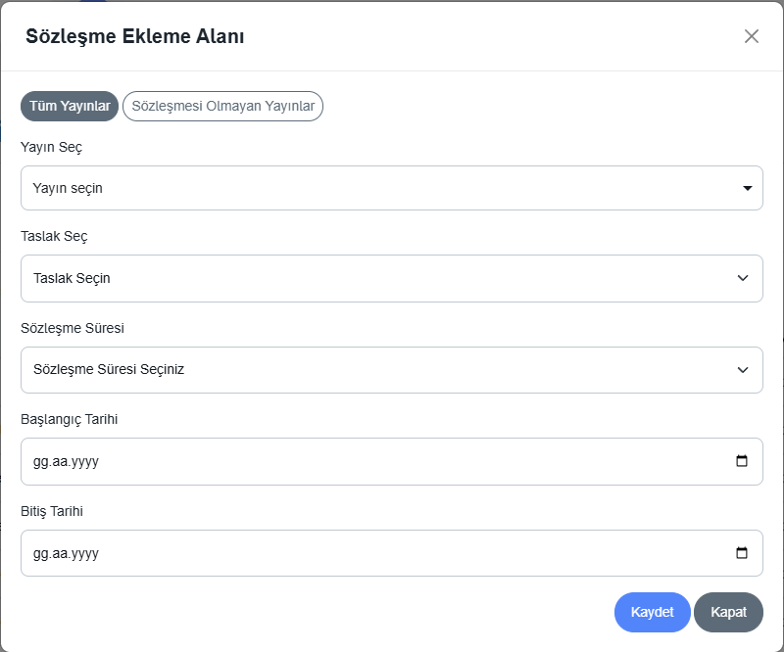This screenshot has height=652, width=784.
Task: Close the Sözleşme Ekleme Alanı dialog
Action: (752, 36)
